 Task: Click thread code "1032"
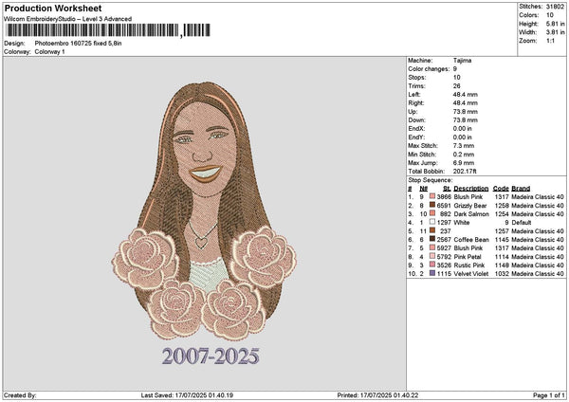pos(502,274)
